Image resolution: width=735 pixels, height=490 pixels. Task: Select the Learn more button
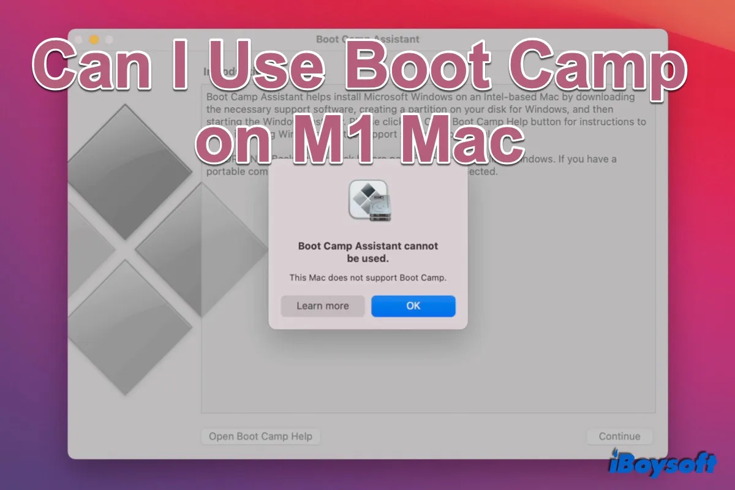[322, 306]
